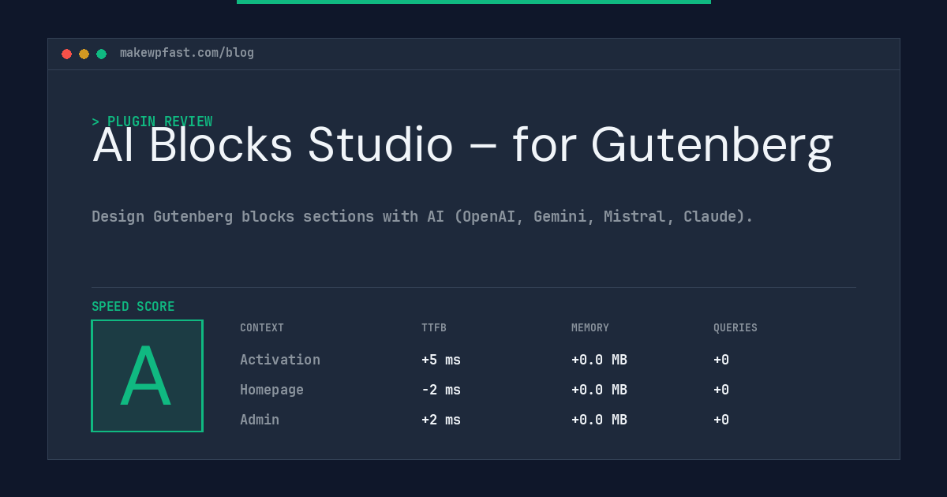Image resolution: width=947 pixels, height=497 pixels.
Task: Select the Homepage row label
Action: [271, 390]
